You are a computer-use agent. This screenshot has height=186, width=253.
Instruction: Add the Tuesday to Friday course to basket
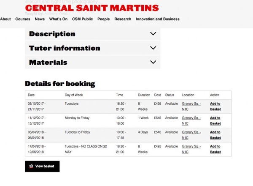point(215,135)
